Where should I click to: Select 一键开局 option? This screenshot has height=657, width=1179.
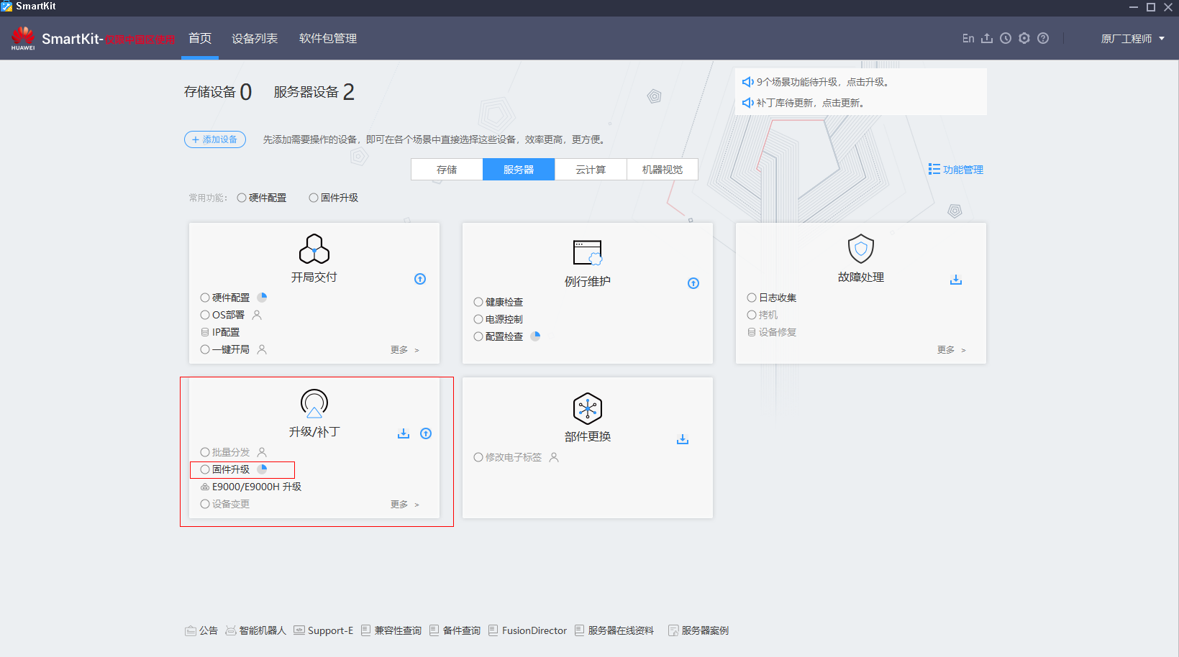click(225, 349)
